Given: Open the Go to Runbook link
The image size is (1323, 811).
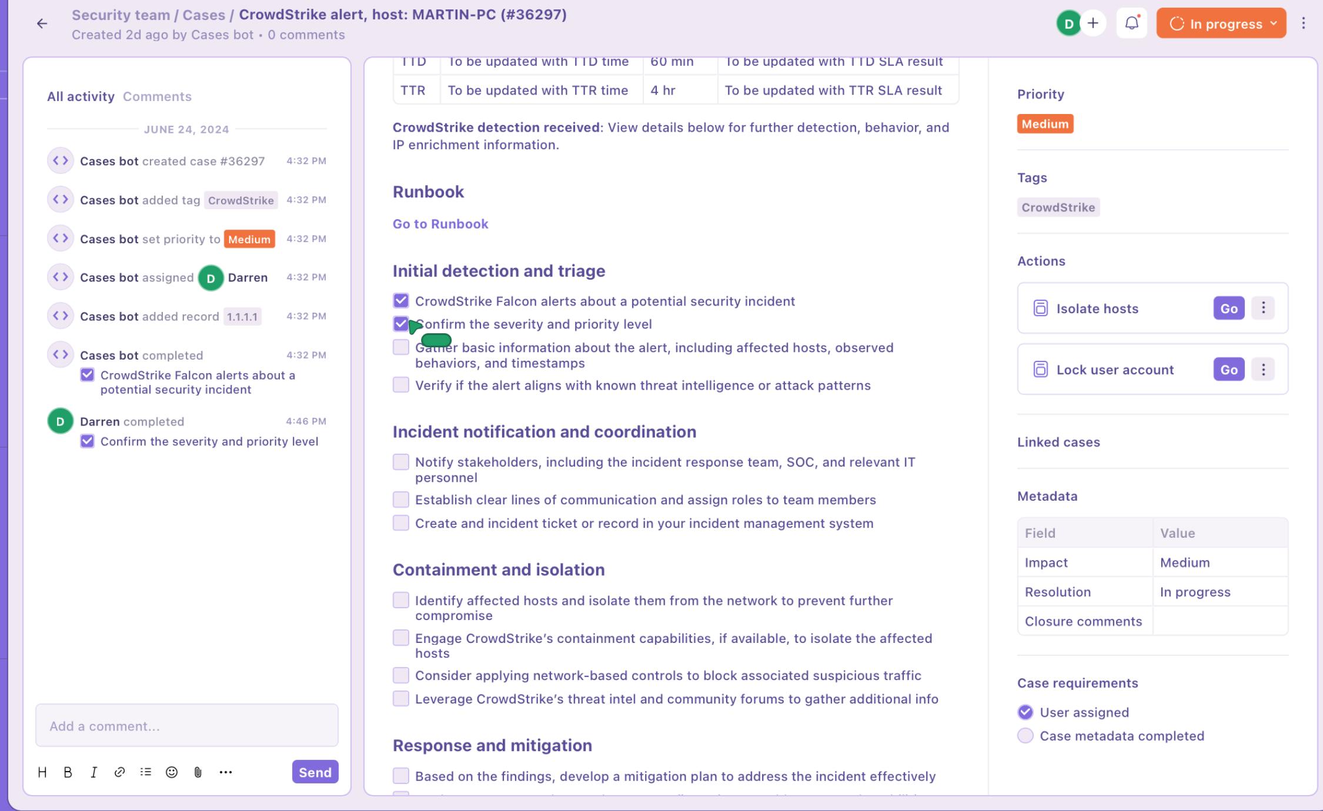Looking at the screenshot, I should coord(440,224).
